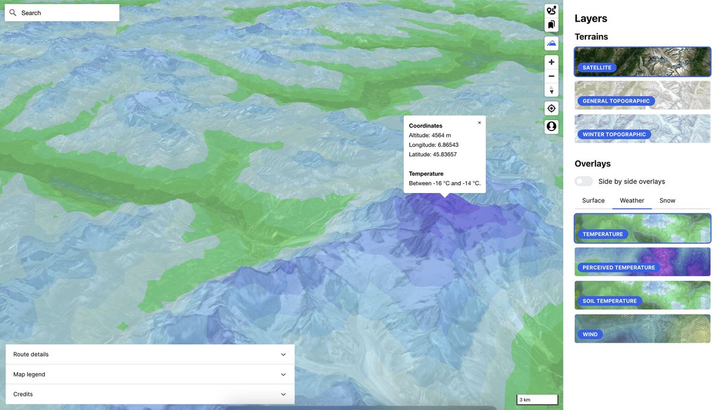Open saved bookmarks icon
The width and height of the screenshot is (722, 410).
(551, 25)
